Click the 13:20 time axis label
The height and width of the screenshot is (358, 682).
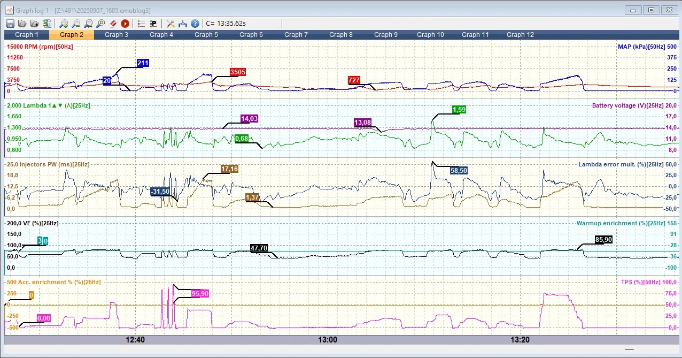pos(520,340)
